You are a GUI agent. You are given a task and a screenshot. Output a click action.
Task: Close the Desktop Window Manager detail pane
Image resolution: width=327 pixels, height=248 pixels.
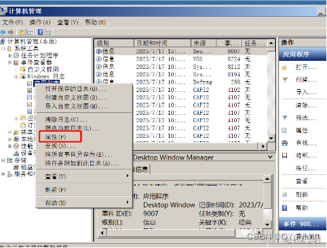coord(270,157)
